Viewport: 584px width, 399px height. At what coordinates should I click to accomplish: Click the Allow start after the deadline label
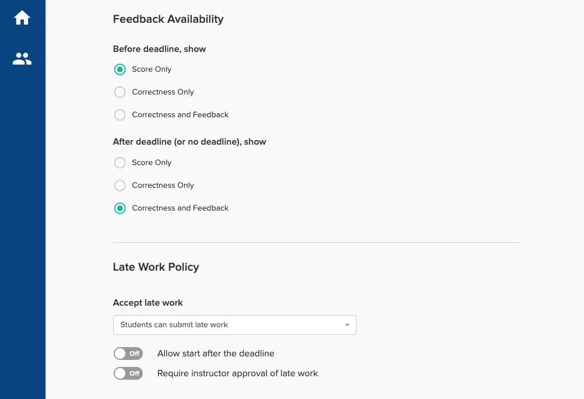216,353
